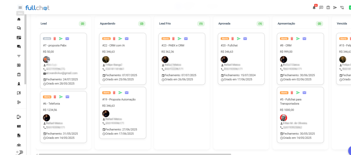Select the Vencida column header
Viewport: 351px width, 155px height.
coord(342,23)
